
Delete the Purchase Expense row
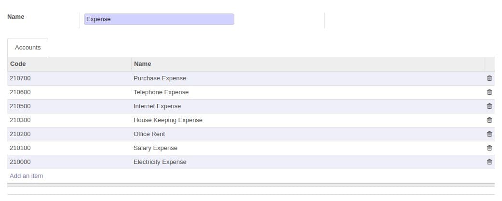pos(489,78)
